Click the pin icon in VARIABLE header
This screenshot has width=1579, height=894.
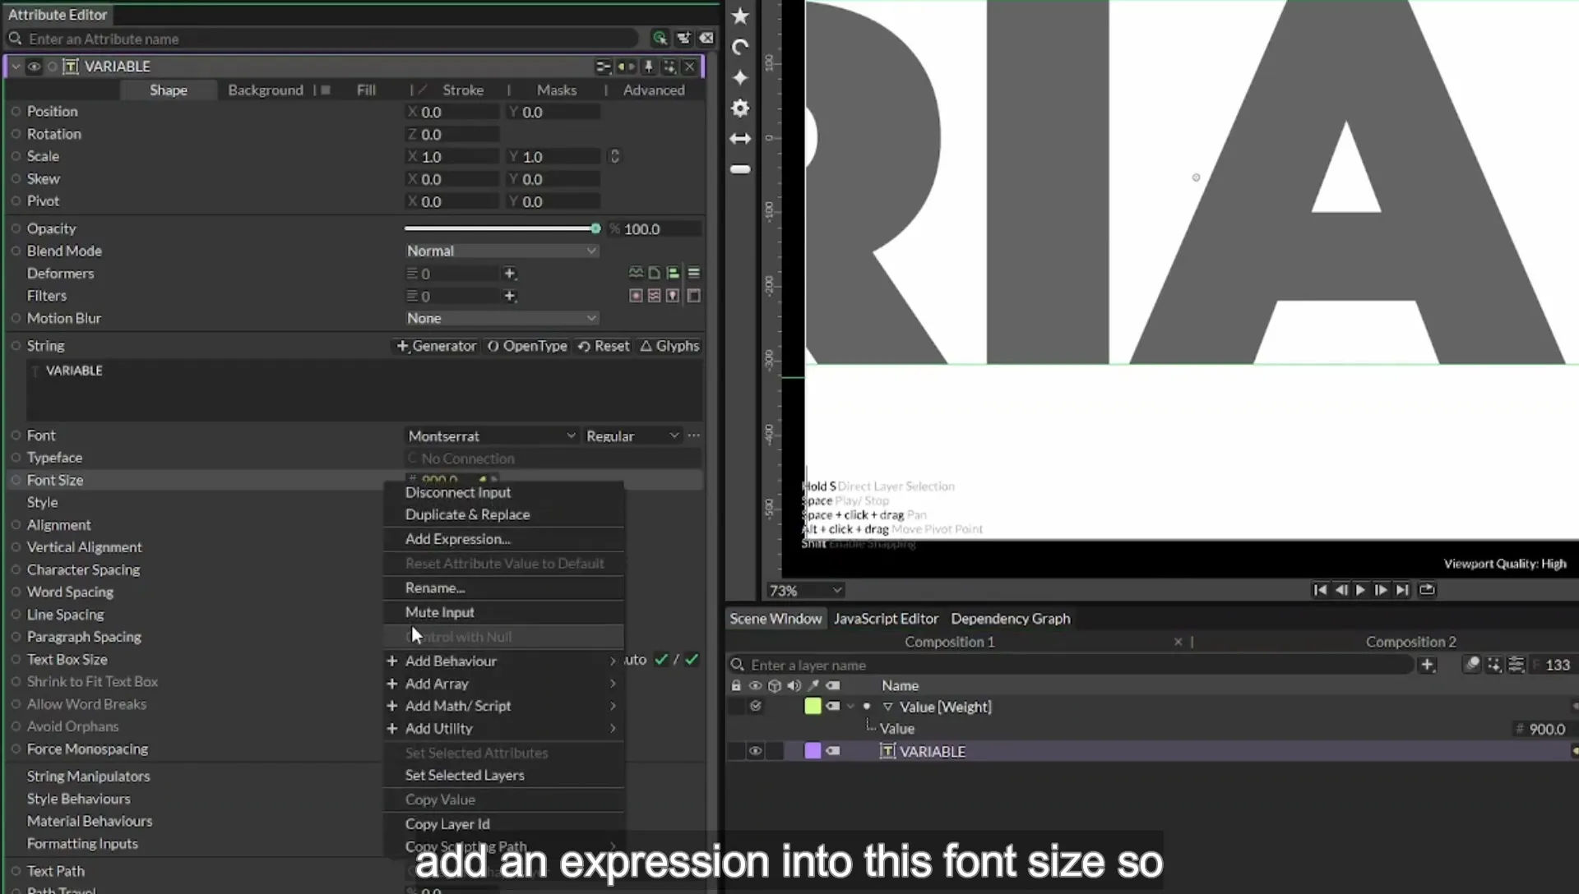tap(648, 67)
